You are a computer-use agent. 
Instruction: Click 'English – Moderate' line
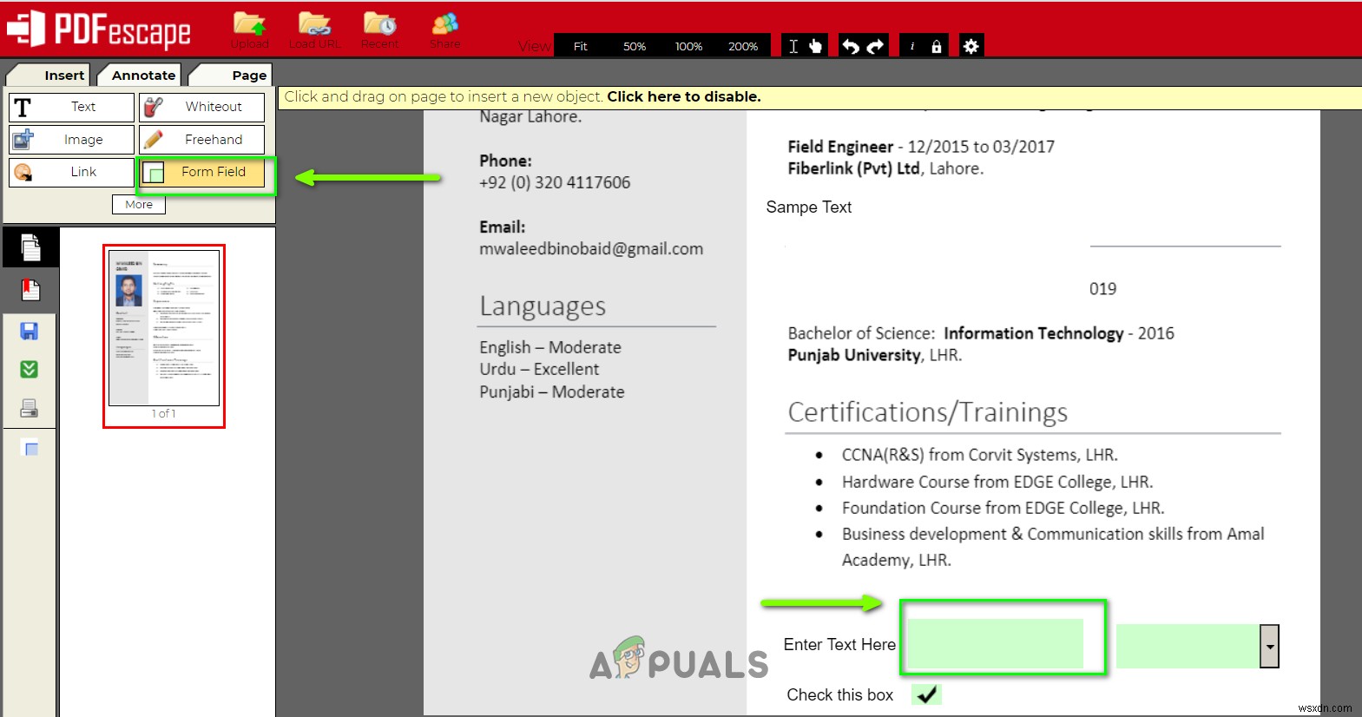pyautogui.click(x=550, y=347)
